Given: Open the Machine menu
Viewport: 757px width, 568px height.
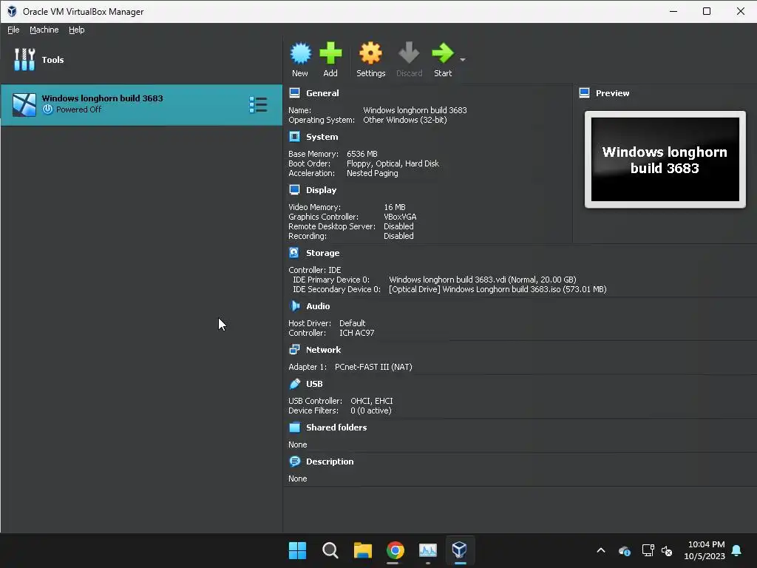Looking at the screenshot, I should pyautogui.click(x=44, y=30).
